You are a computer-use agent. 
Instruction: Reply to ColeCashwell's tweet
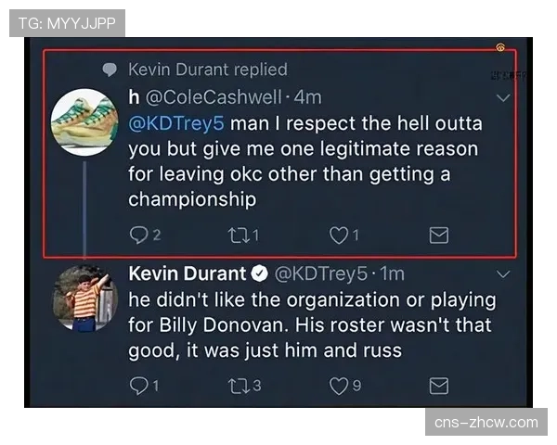tap(137, 235)
